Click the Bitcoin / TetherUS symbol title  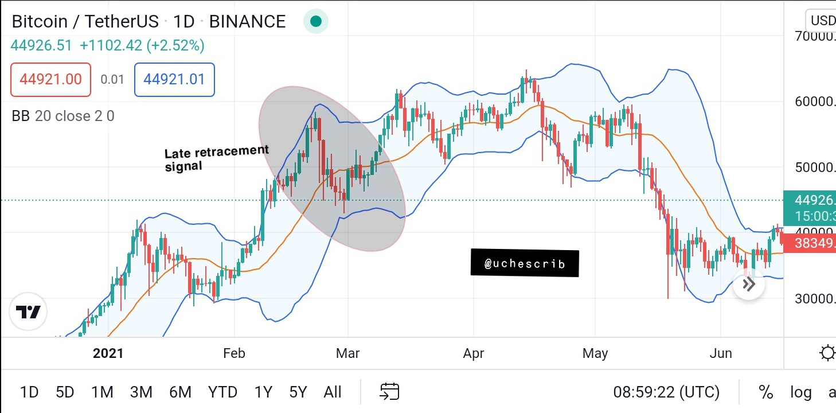[x=85, y=22]
